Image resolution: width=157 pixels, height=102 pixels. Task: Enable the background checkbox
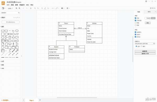(136, 23)
